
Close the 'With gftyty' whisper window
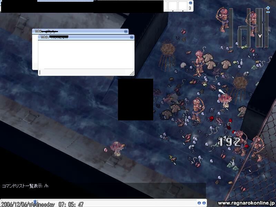click(126, 31)
